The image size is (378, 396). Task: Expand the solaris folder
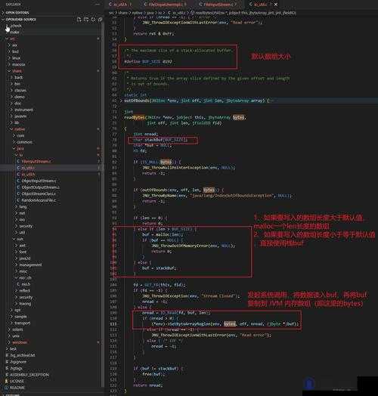tap(16, 329)
